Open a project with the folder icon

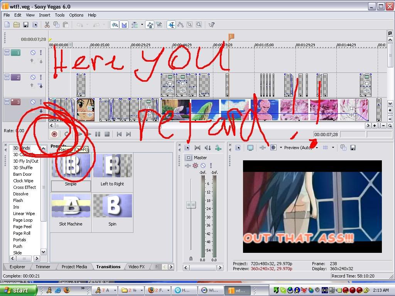[x=16, y=25]
